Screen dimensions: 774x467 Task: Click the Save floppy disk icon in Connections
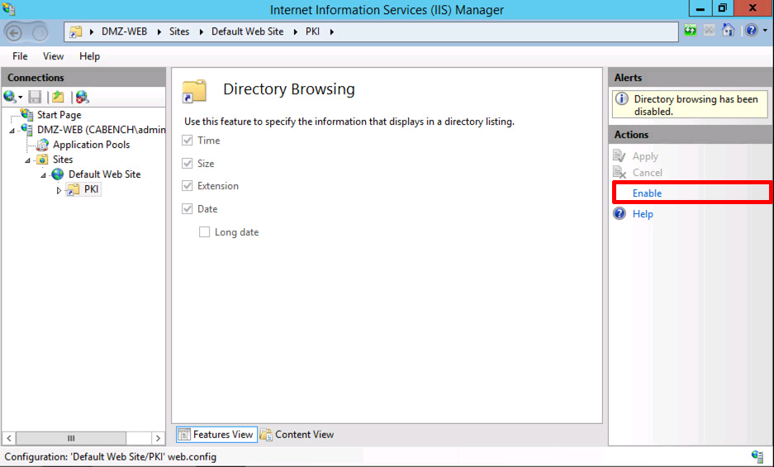coord(35,97)
